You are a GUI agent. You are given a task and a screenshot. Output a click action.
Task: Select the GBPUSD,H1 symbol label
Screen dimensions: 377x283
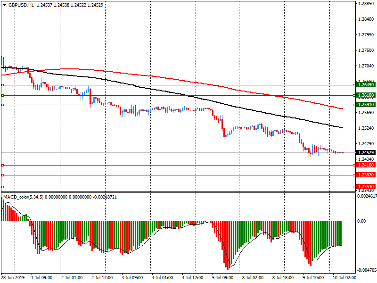click(x=21, y=5)
